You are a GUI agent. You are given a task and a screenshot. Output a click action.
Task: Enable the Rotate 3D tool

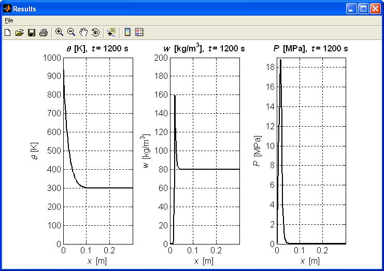(x=96, y=32)
